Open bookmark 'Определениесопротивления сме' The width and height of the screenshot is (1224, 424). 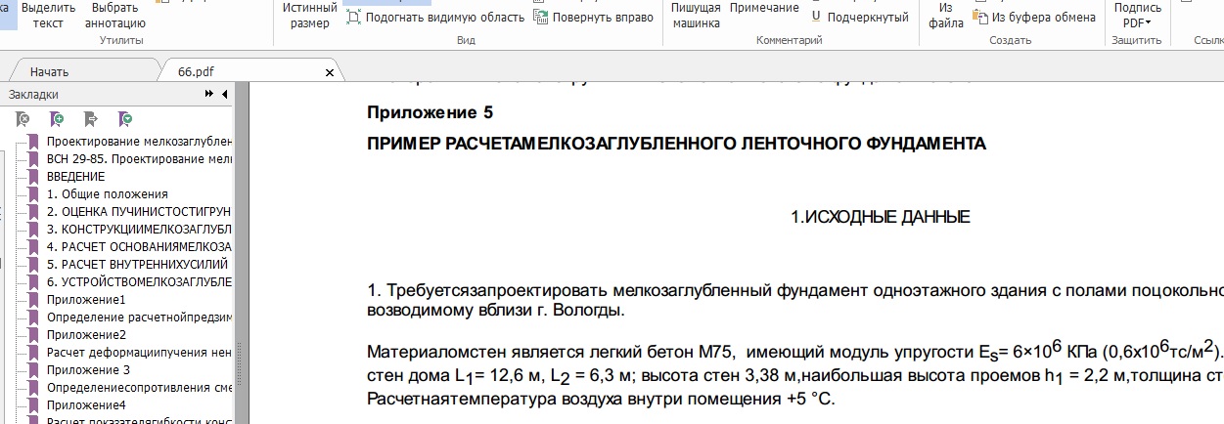click(x=139, y=388)
